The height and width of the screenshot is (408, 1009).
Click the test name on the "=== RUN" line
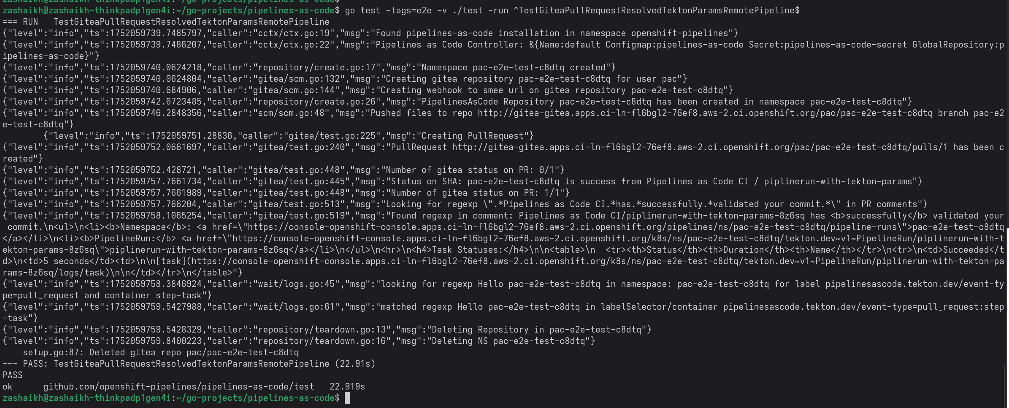pyautogui.click(x=191, y=22)
